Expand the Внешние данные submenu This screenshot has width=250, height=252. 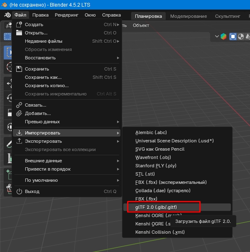point(67,161)
